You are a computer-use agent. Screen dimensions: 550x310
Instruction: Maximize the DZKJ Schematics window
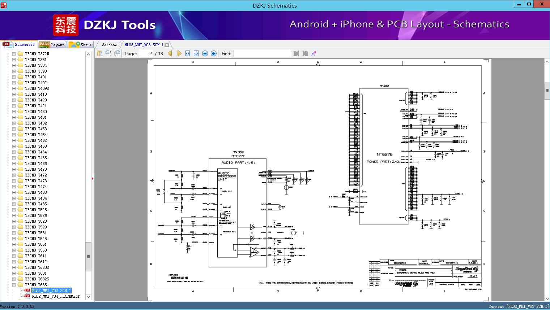click(x=529, y=5)
